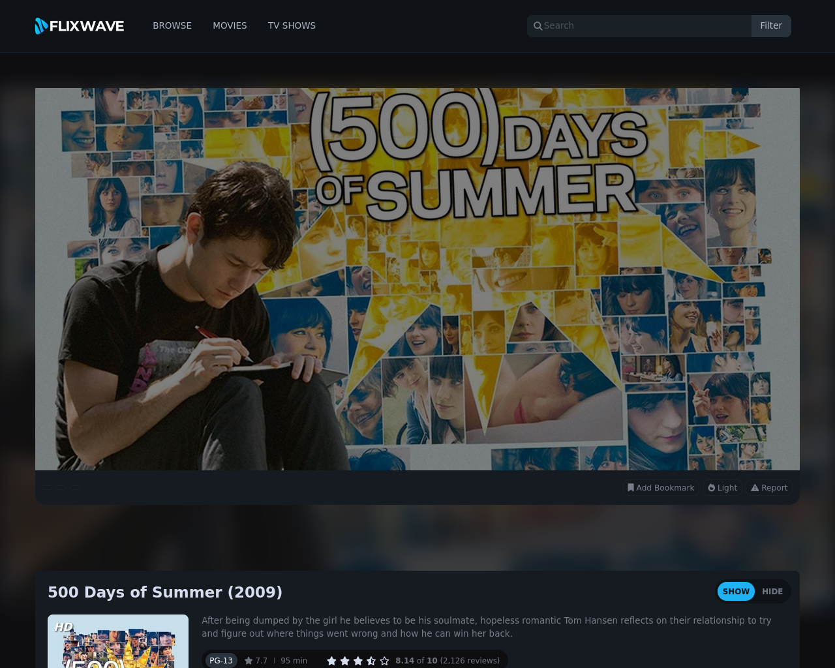Rate the movie four stars
835x668 pixels.
point(371,661)
